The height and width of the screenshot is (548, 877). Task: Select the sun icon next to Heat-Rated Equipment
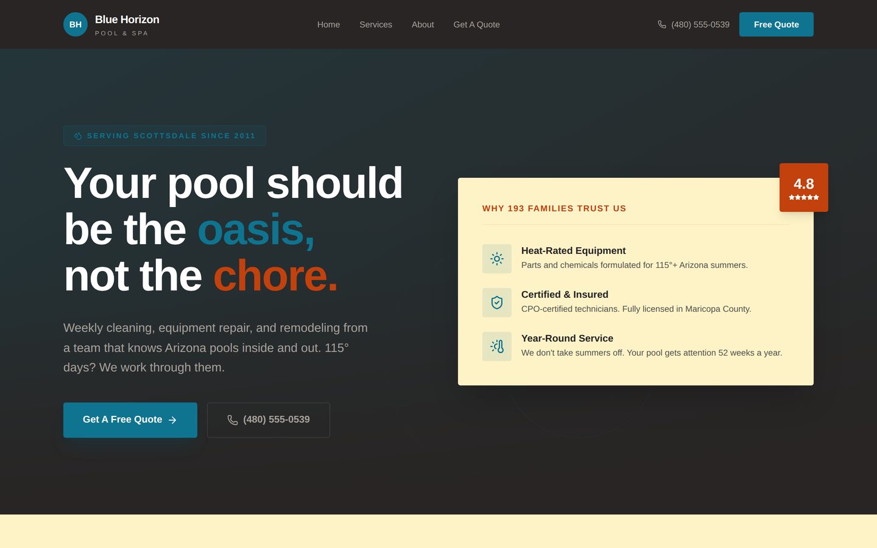tap(497, 258)
